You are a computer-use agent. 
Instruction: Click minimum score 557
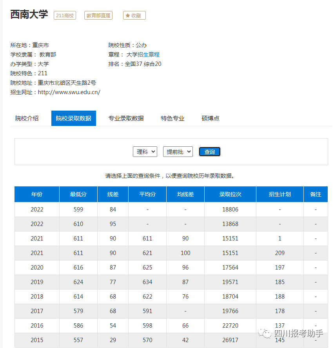tap(78, 340)
